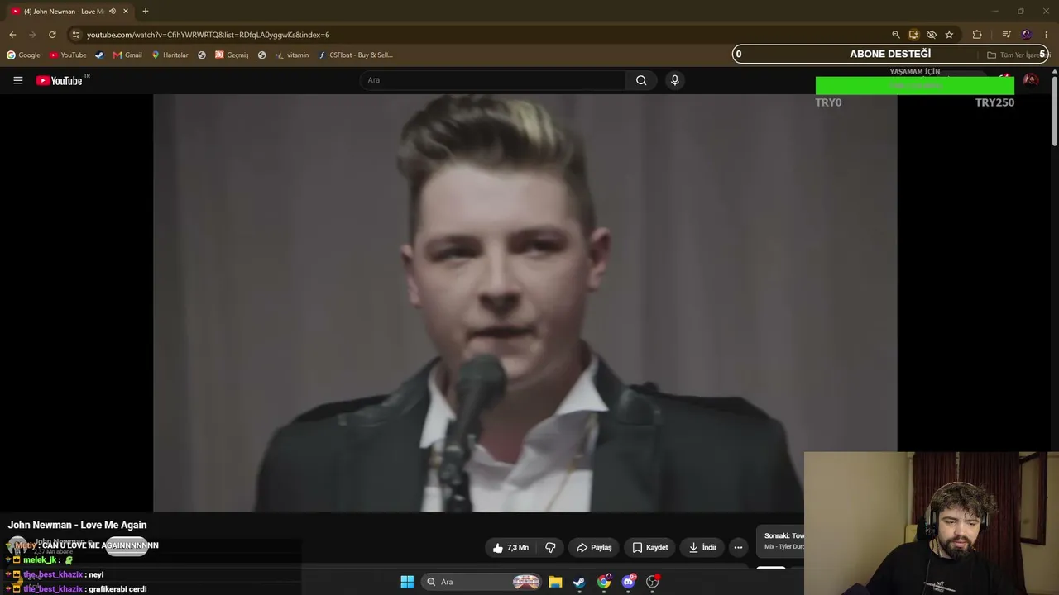Screen dimensions: 1059x595
Task: Download the video with İndir
Action: pyautogui.click(x=702, y=547)
